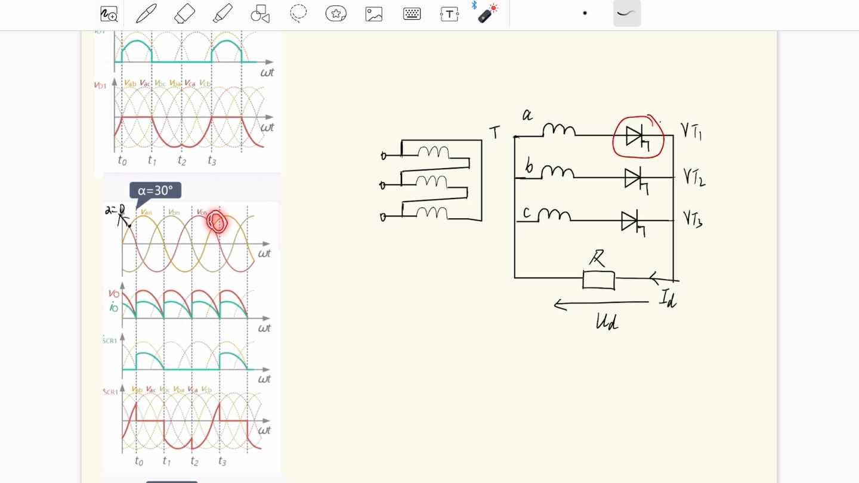859x483 pixels.
Task: Click the red-circled thyristor symbol
Action: pyautogui.click(x=638, y=137)
